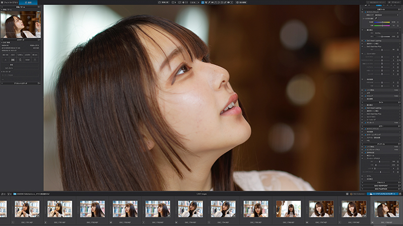The width and height of the screenshot is (403, 226).
Task: Select the filmstrip thumbnail of girl in white doorway
Action: coord(288,209)
